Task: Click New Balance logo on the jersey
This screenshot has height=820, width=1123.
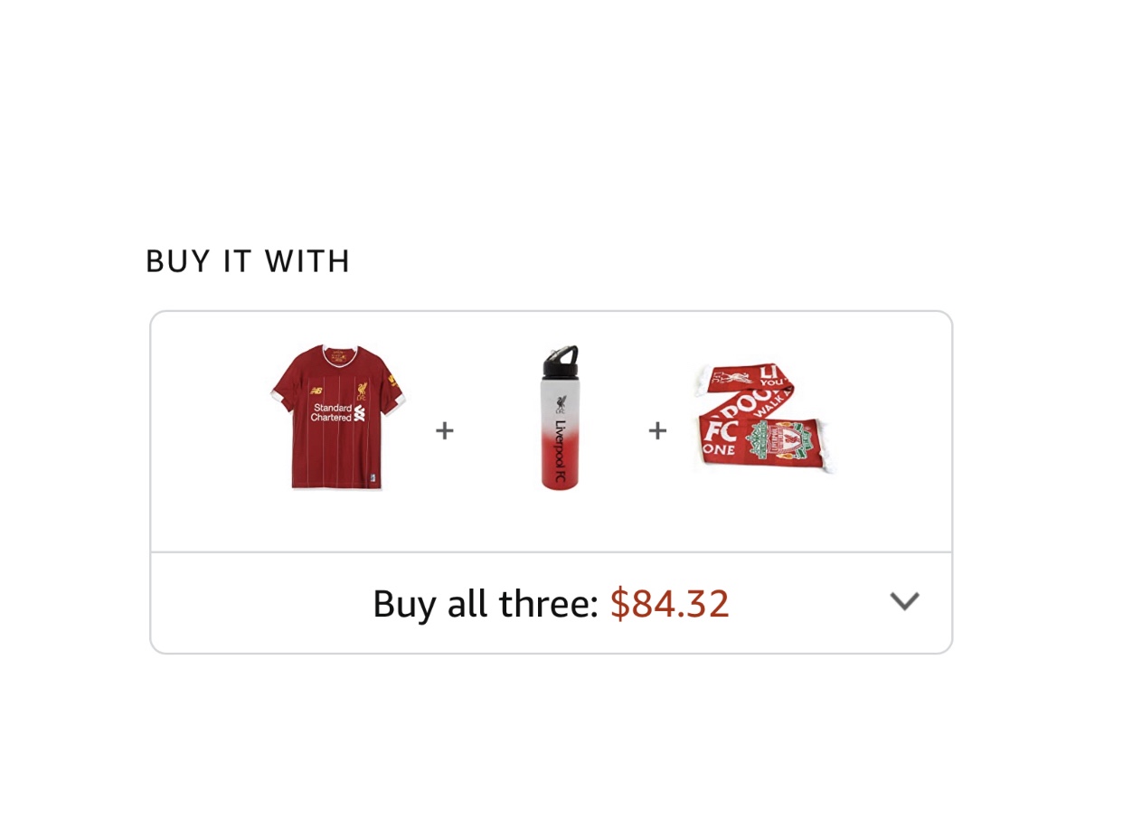Action: click(x=316, y=391)
